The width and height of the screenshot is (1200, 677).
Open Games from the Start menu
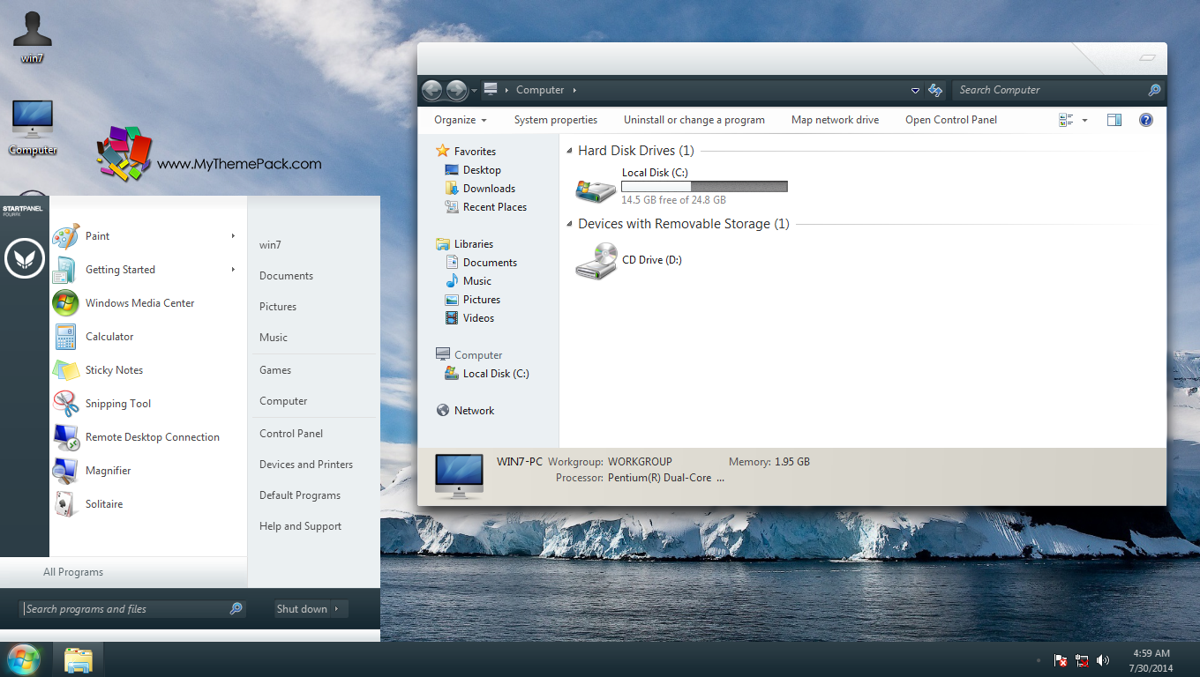[275, 370]
